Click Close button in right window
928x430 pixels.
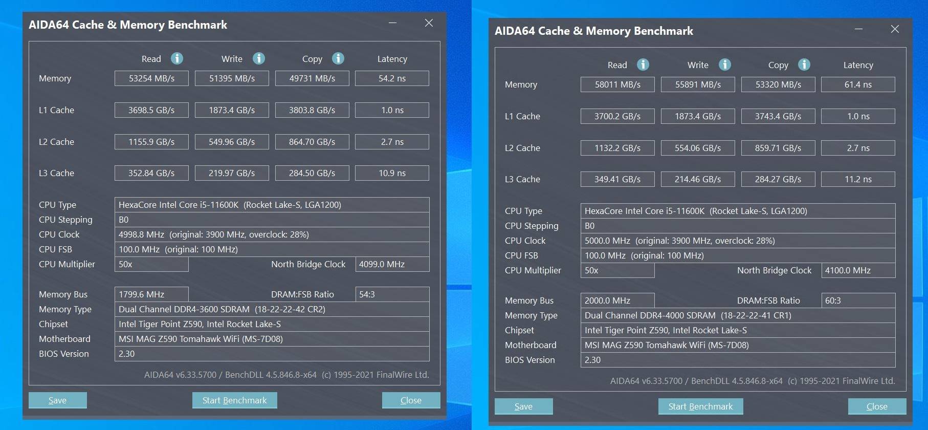(877, 406)
